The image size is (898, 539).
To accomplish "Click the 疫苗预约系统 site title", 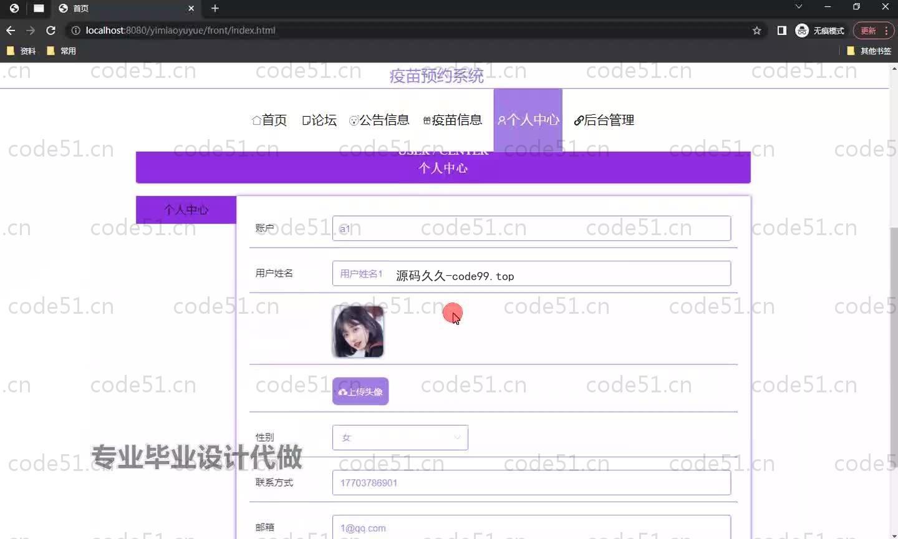I will (x=437, y=76).
